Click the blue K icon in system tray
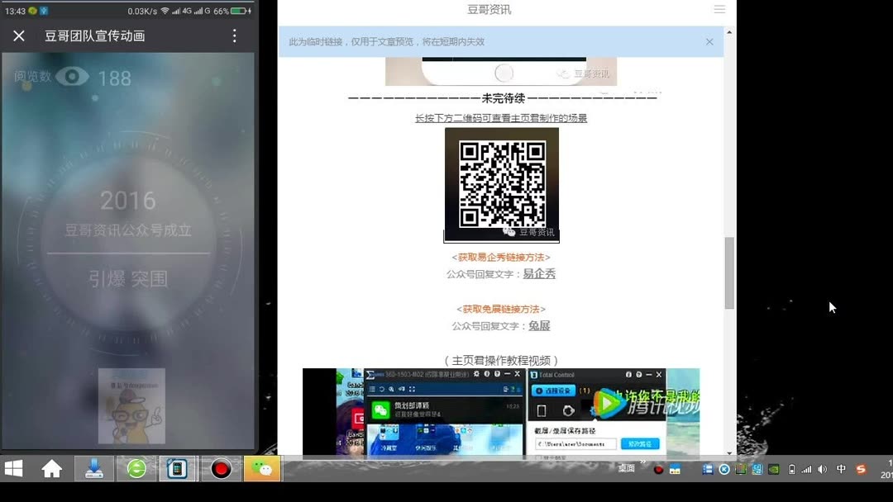893x502 pixels. pos(725,469)
